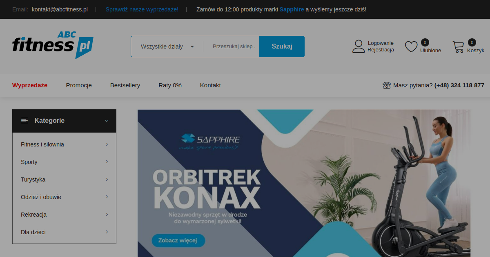Screen dimensions: 490x257
Task: Open the Wyprzedaże menu item
Action: point(30,85)
